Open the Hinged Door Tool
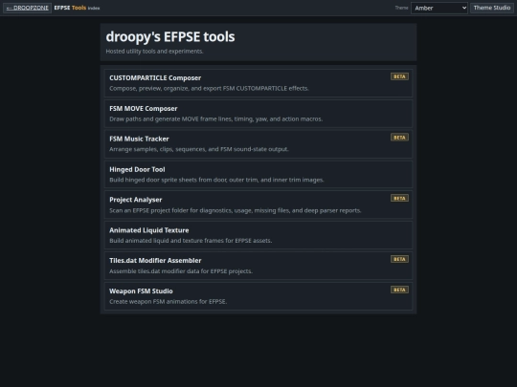This screenshot has height=387, width=517. tap(258, 175)
